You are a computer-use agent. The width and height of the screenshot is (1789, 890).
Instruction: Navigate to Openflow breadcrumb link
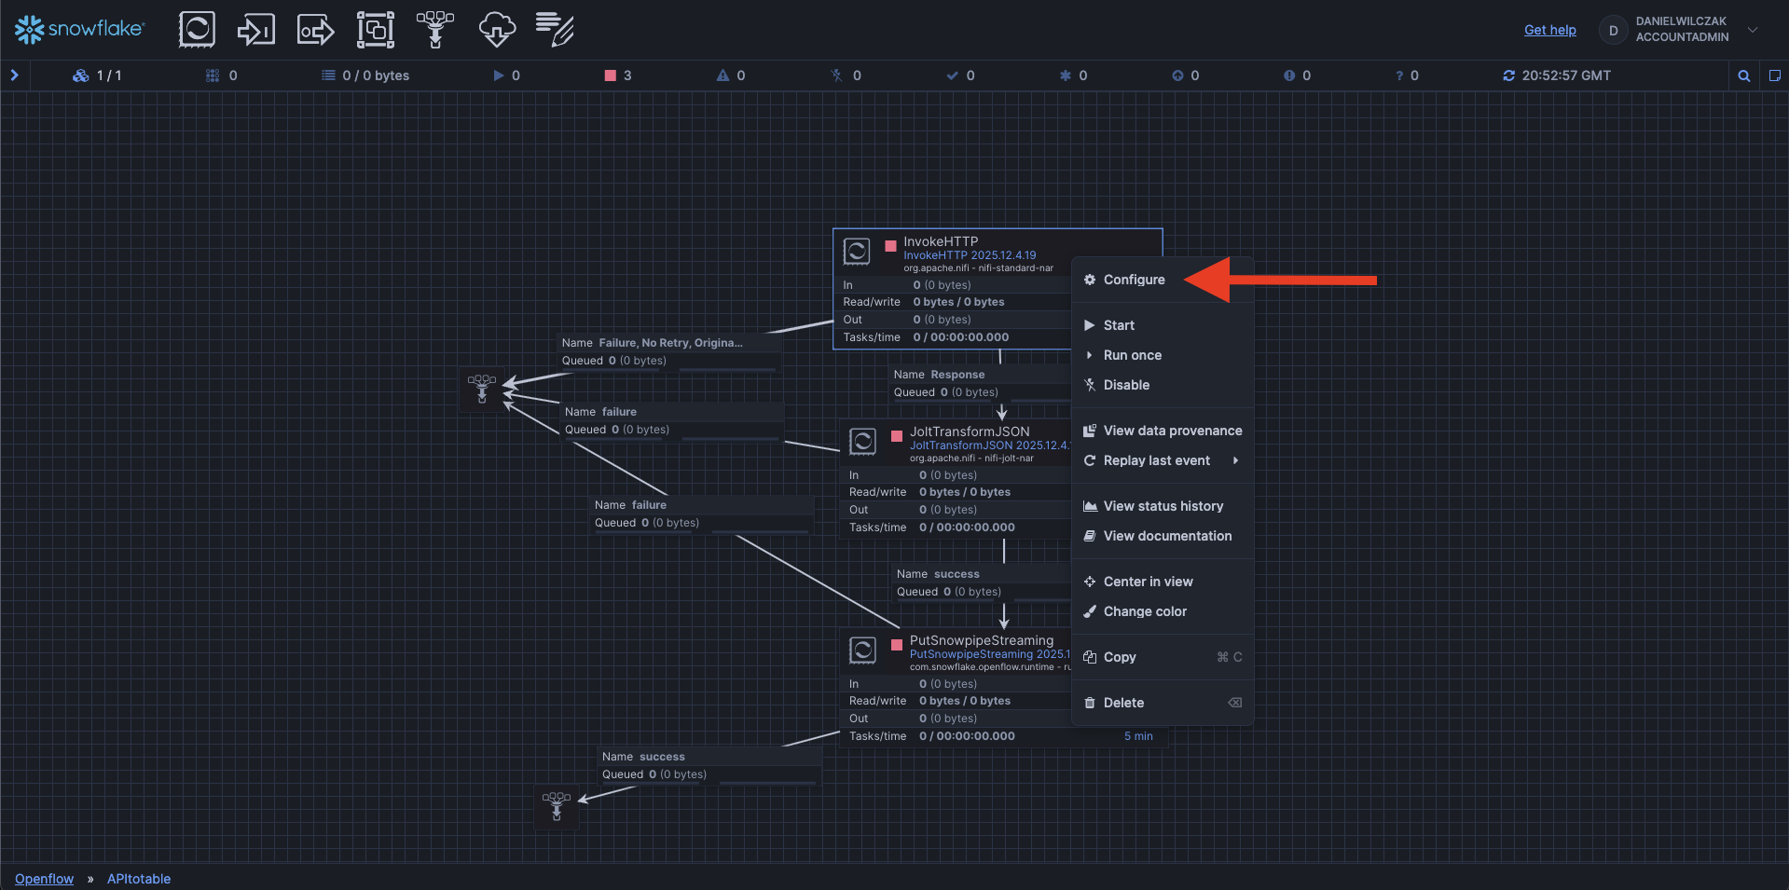44,879
